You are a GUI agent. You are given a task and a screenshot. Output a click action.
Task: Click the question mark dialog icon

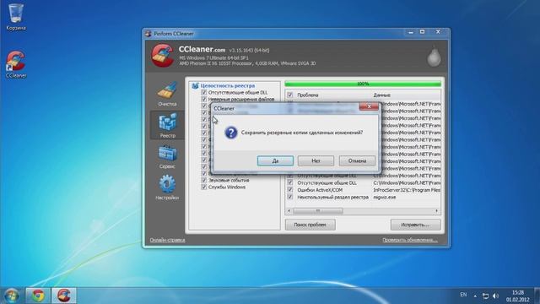(x=230, y=133)
